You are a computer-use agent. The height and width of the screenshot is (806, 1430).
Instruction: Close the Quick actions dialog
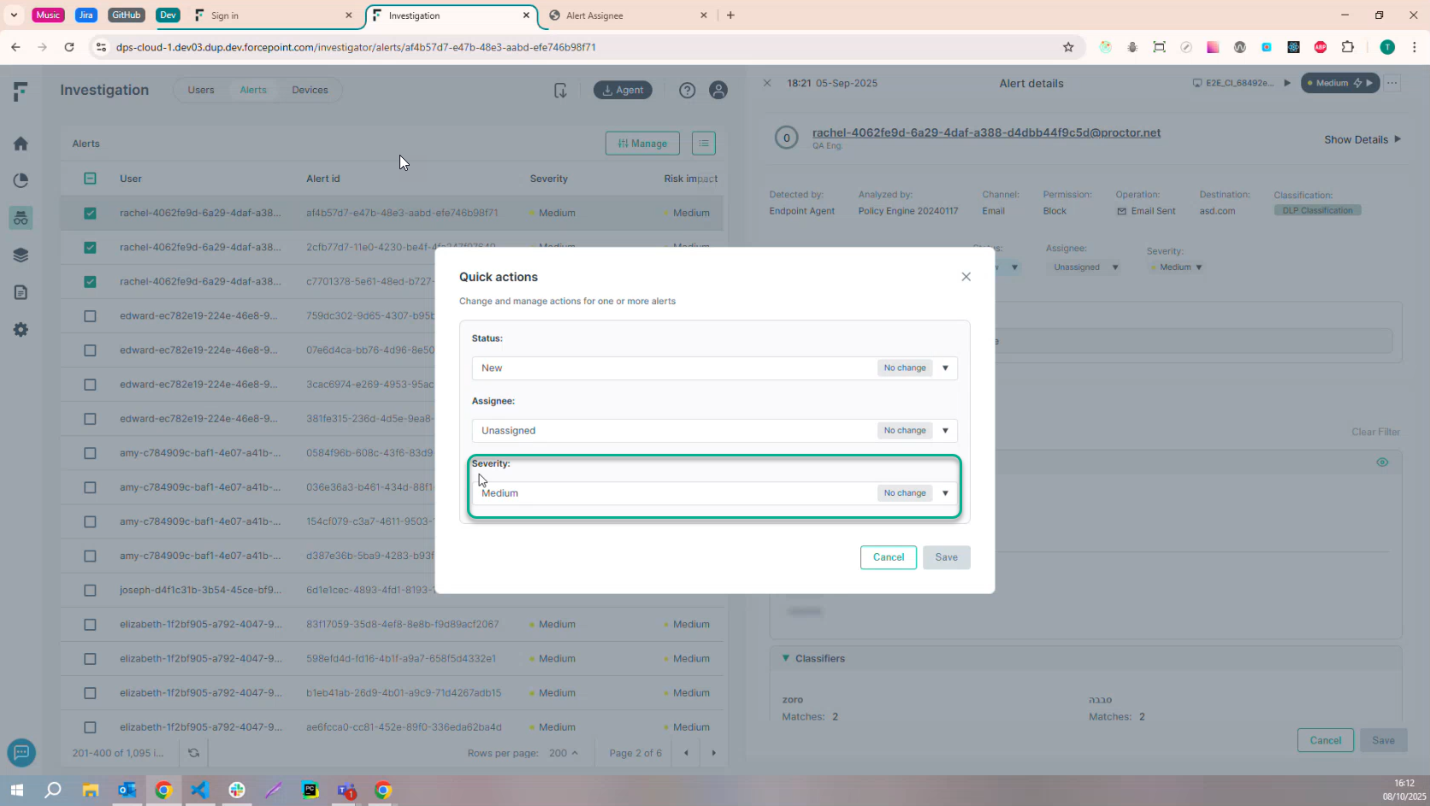[966, 277]
